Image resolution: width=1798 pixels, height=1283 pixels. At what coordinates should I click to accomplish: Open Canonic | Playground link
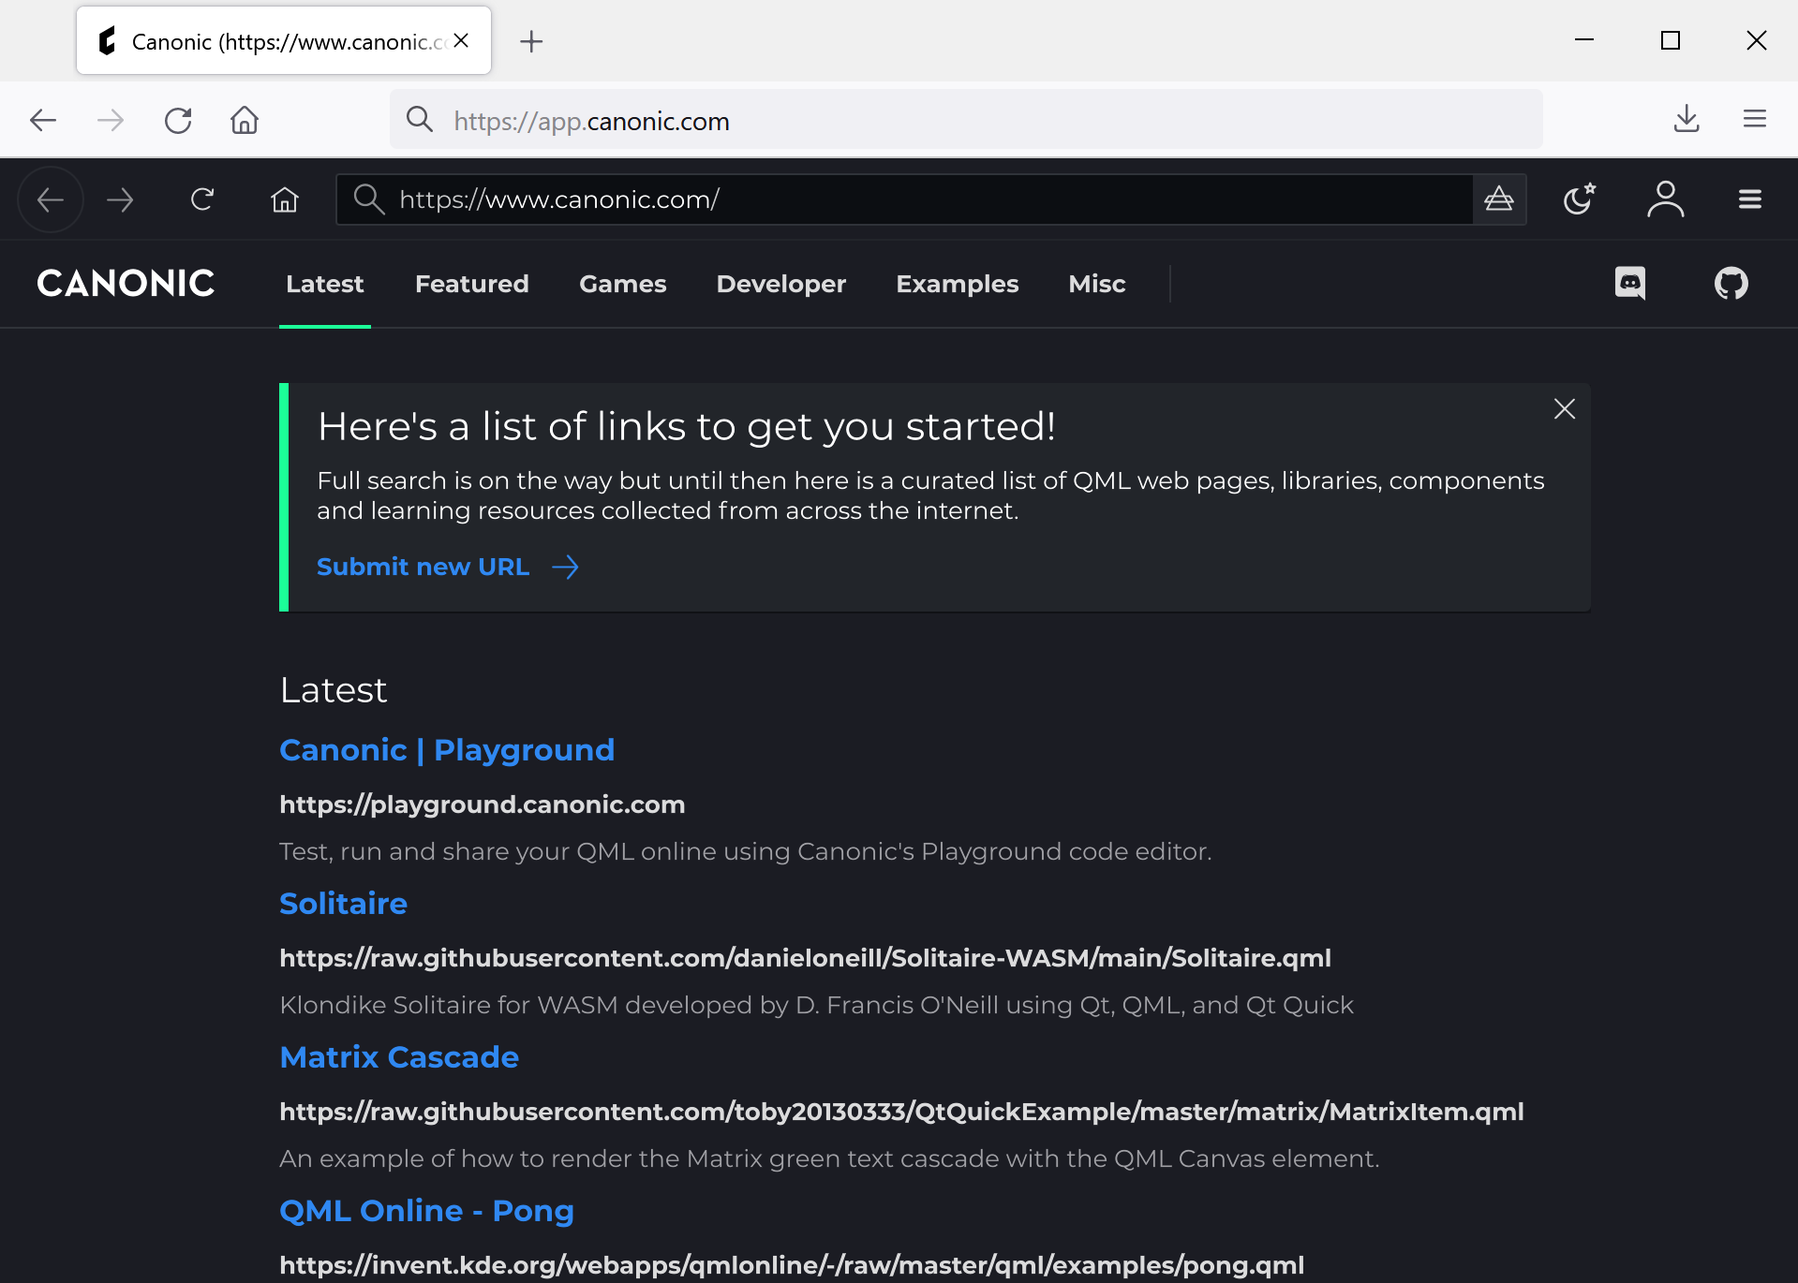click(447, 750)
